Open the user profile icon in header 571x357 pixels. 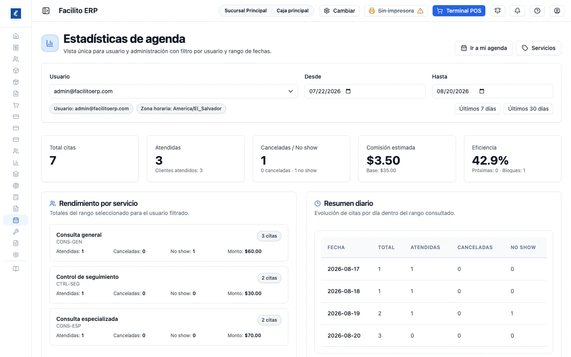point(557,11)
